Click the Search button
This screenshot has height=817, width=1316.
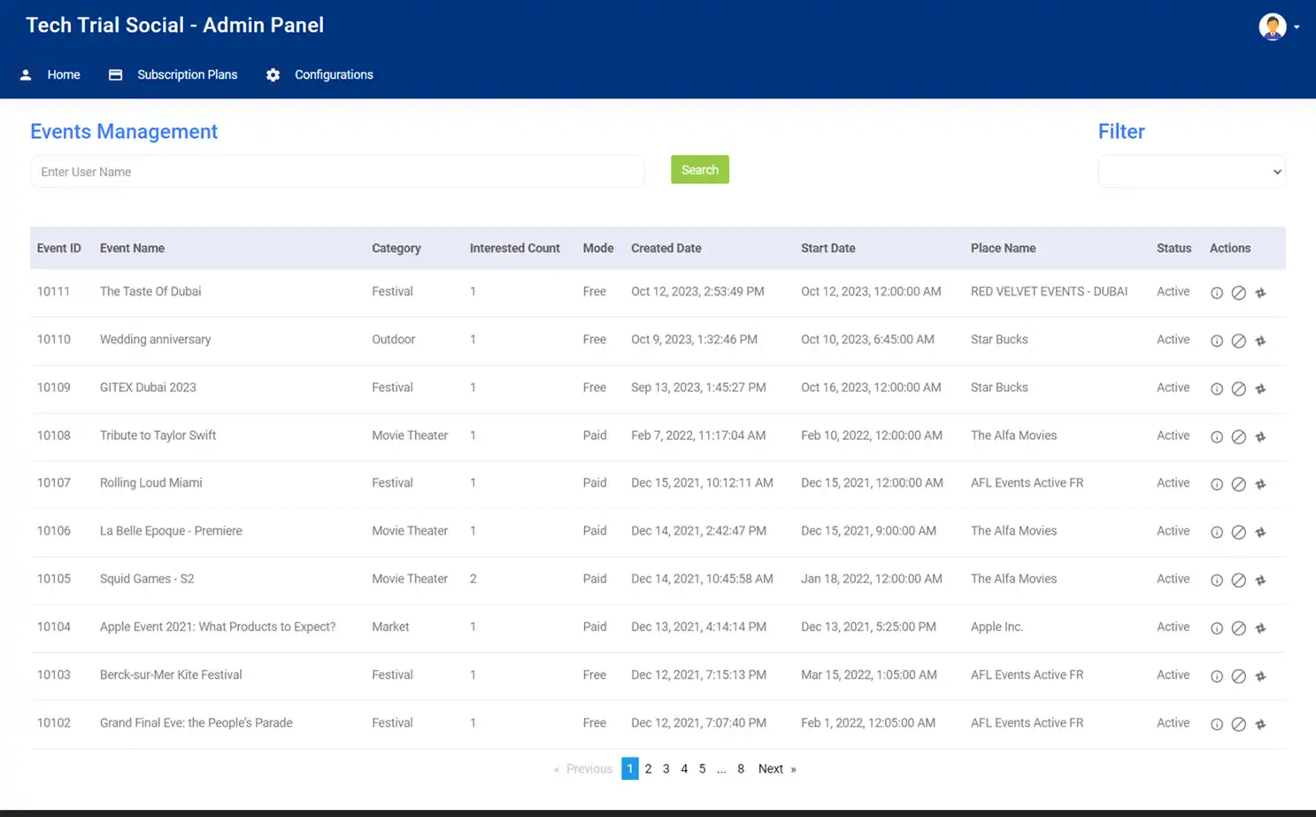point(699,169)
